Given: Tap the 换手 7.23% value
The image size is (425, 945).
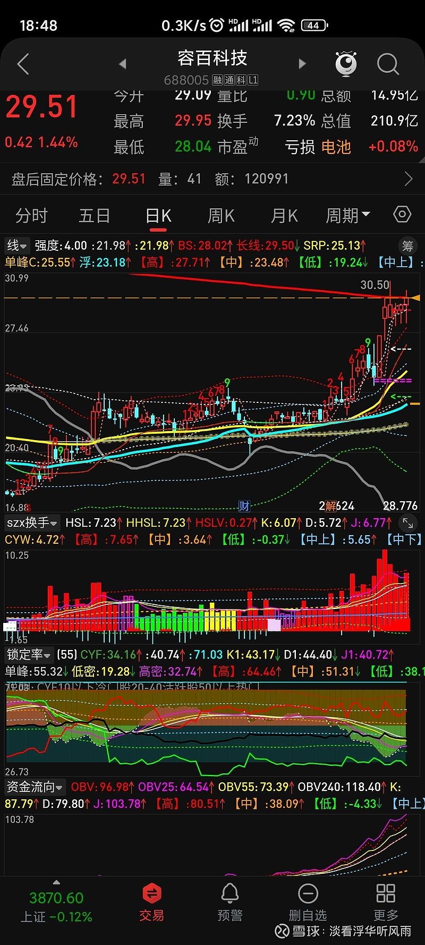Looking at the screenshot, I should [x=295, y=121].
